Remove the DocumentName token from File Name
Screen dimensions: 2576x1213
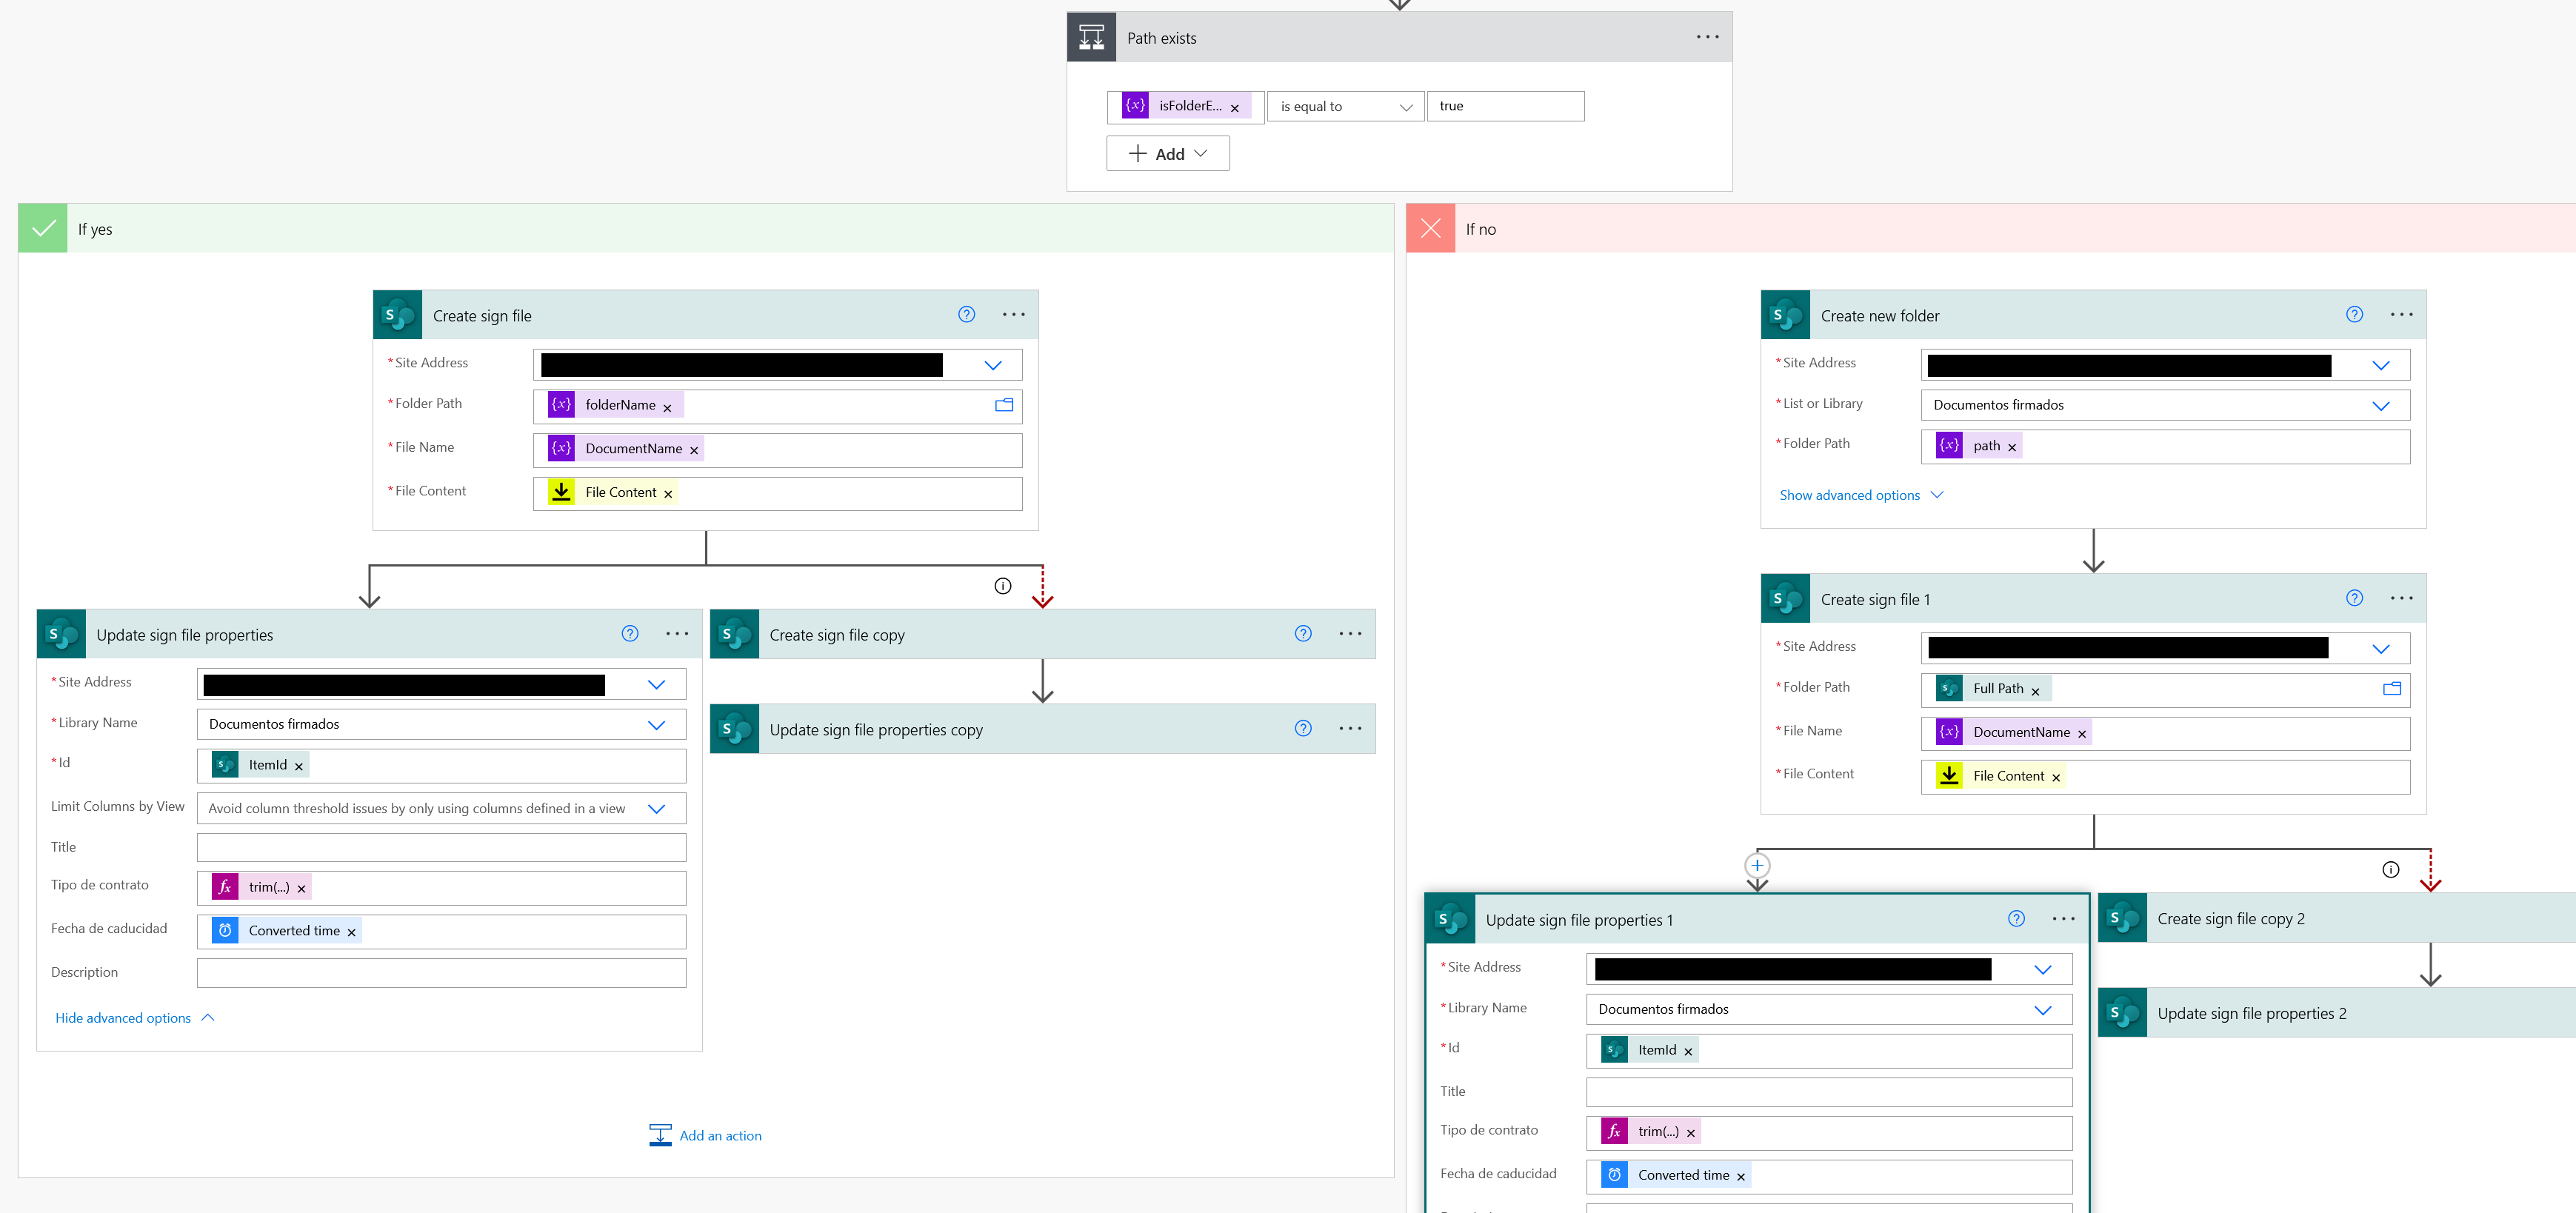coord(694,449)
